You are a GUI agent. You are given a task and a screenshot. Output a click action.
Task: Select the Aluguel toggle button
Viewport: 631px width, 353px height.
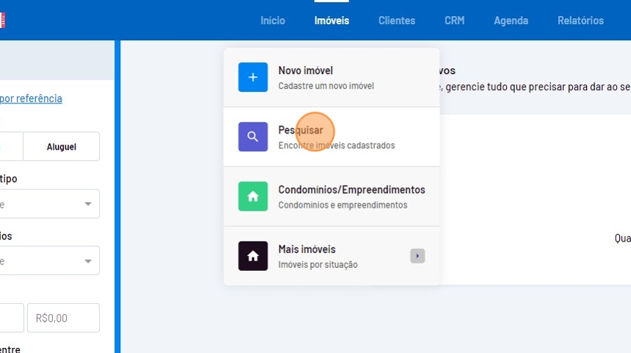click(x=62, y=147)
